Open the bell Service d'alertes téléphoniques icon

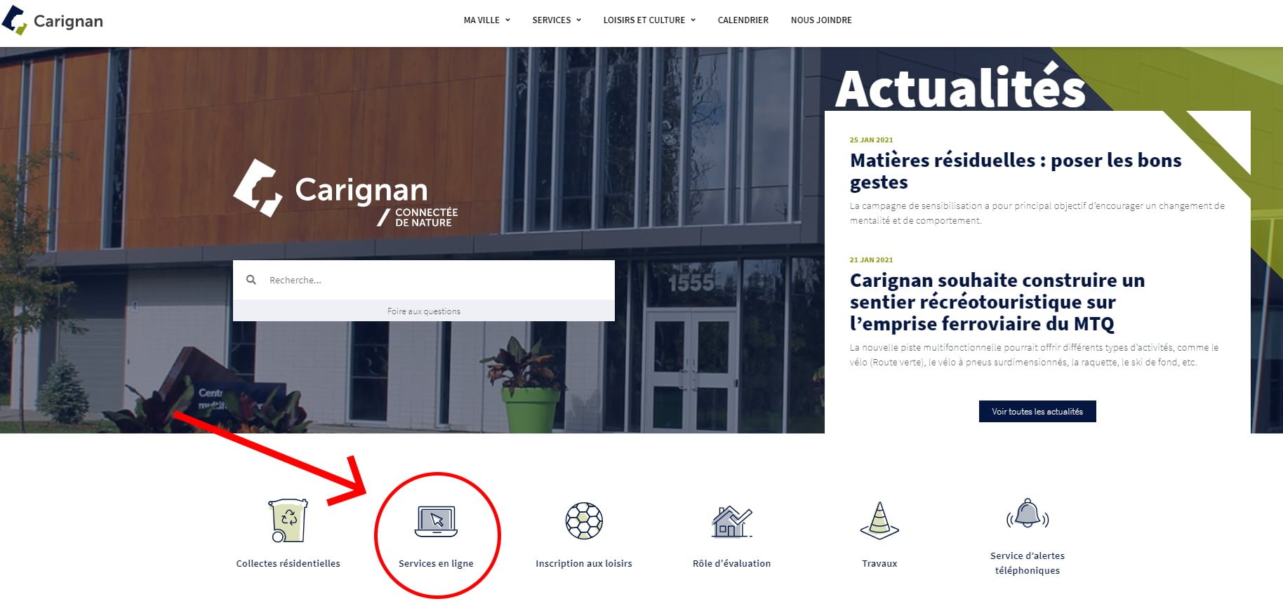(1028, 514)
